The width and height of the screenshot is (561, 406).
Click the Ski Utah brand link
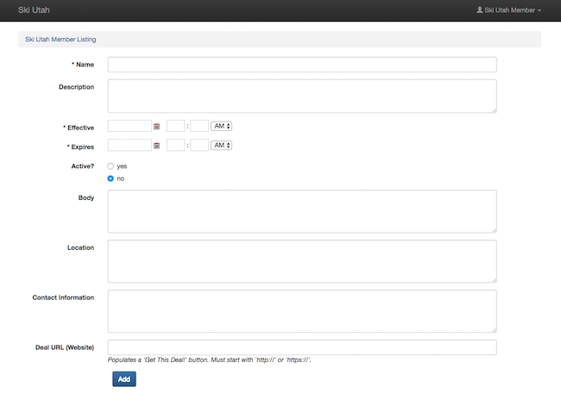pyautogui.click(x=35, y=10)
